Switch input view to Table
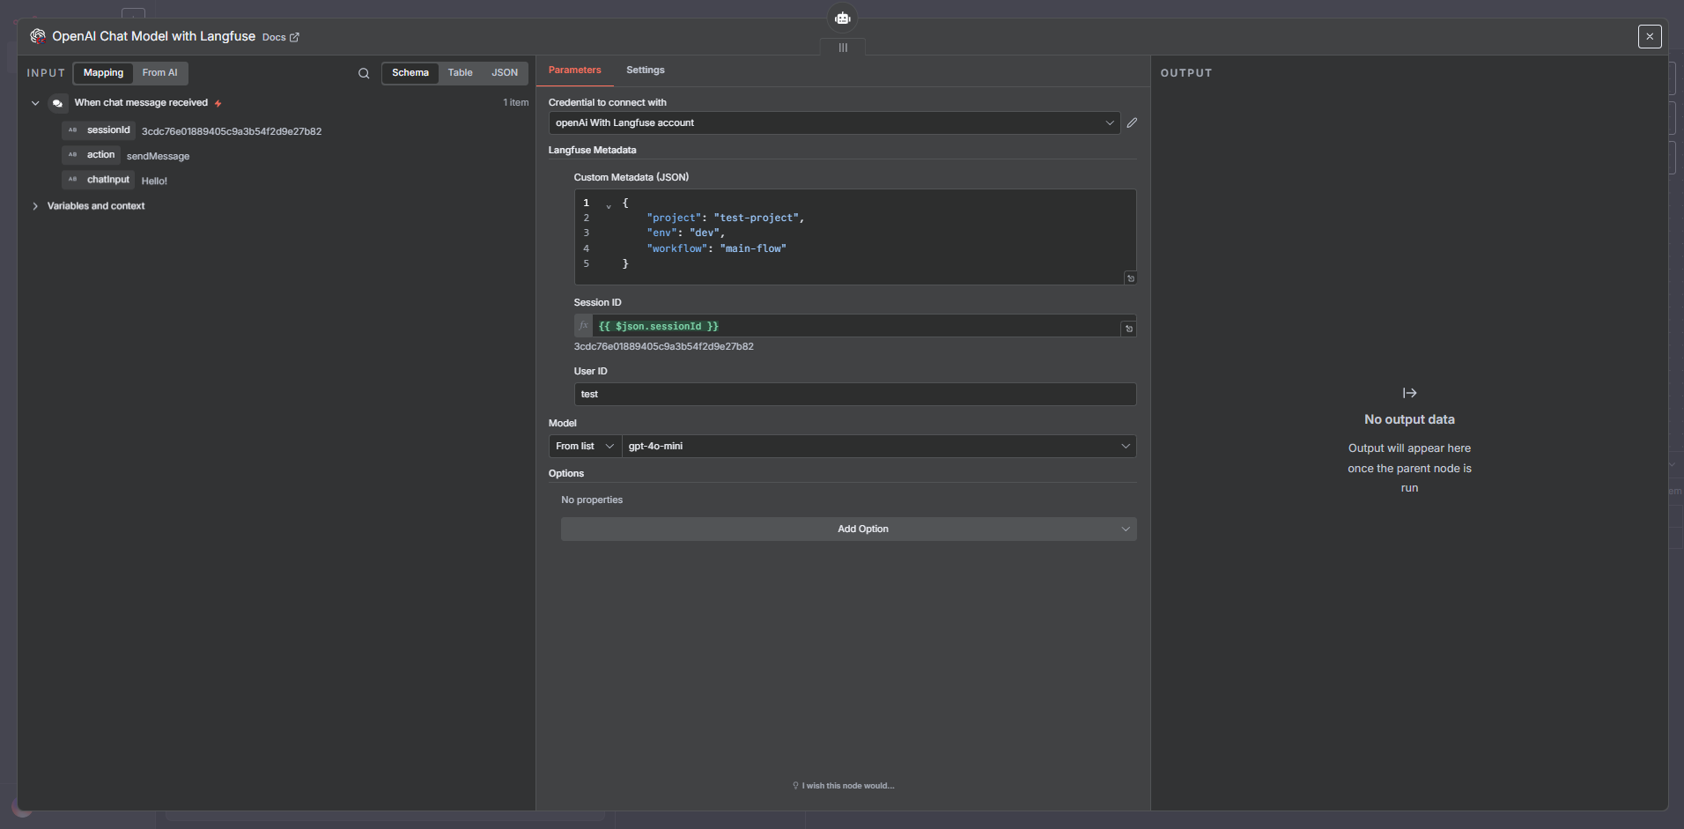Screen dimensions: 1684x829 460,73
